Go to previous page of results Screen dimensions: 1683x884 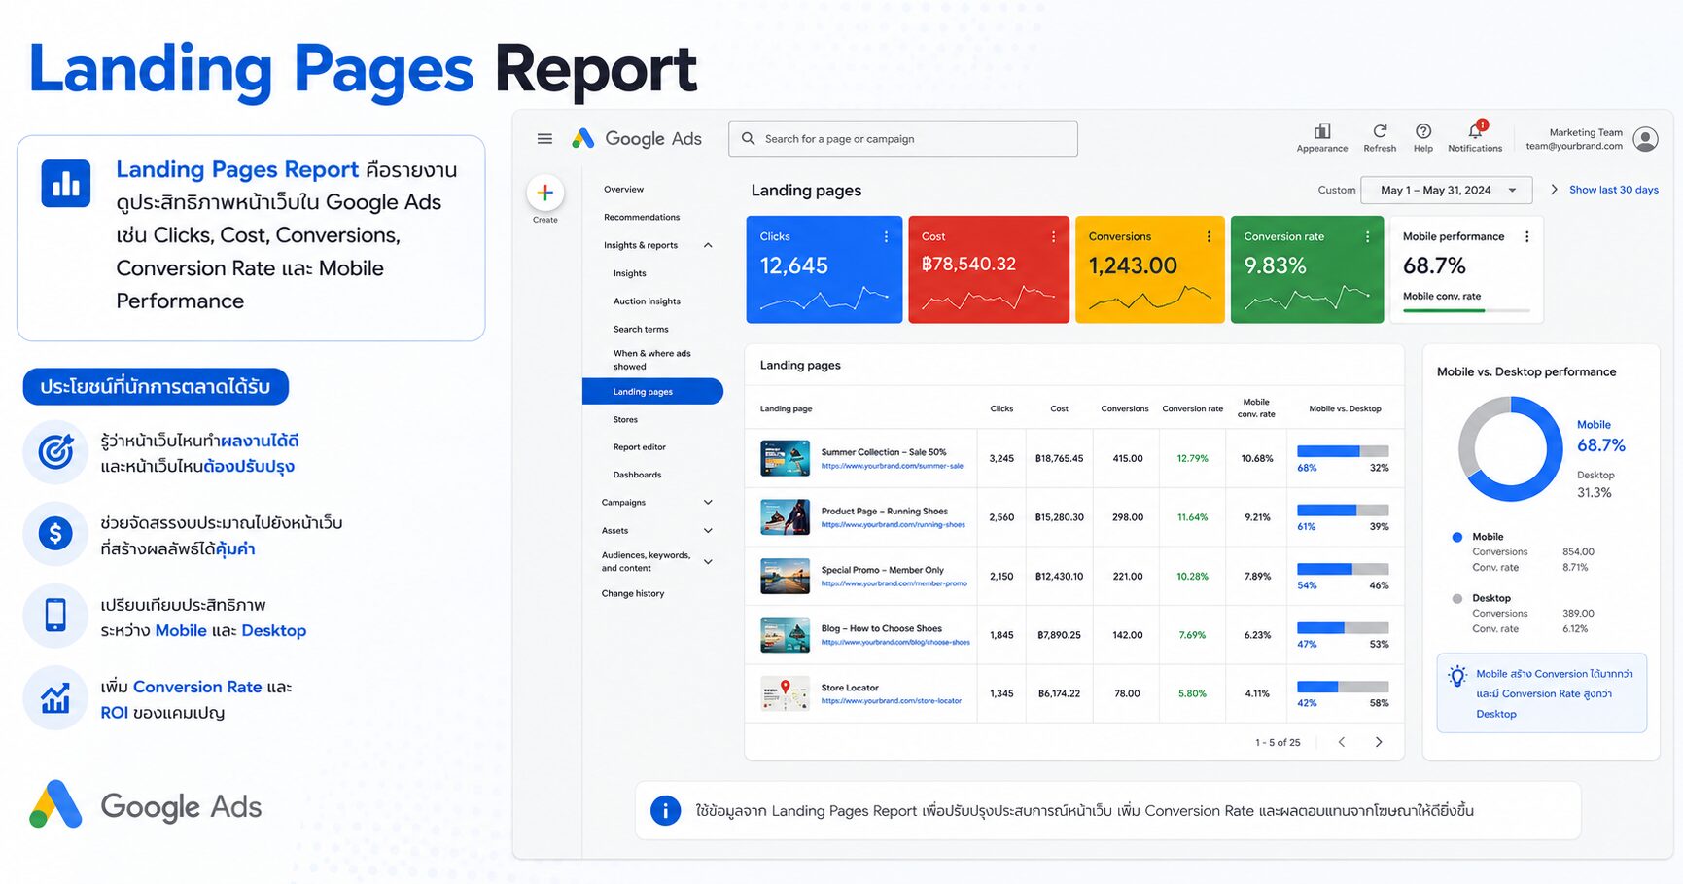pos(1342,742)
